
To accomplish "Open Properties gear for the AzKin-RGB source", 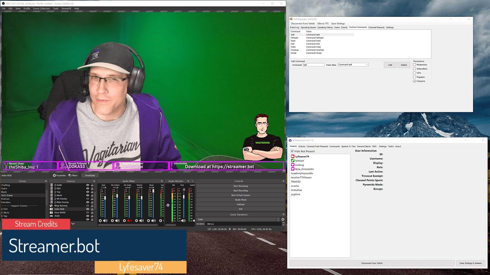I will [x=59, y=175].
